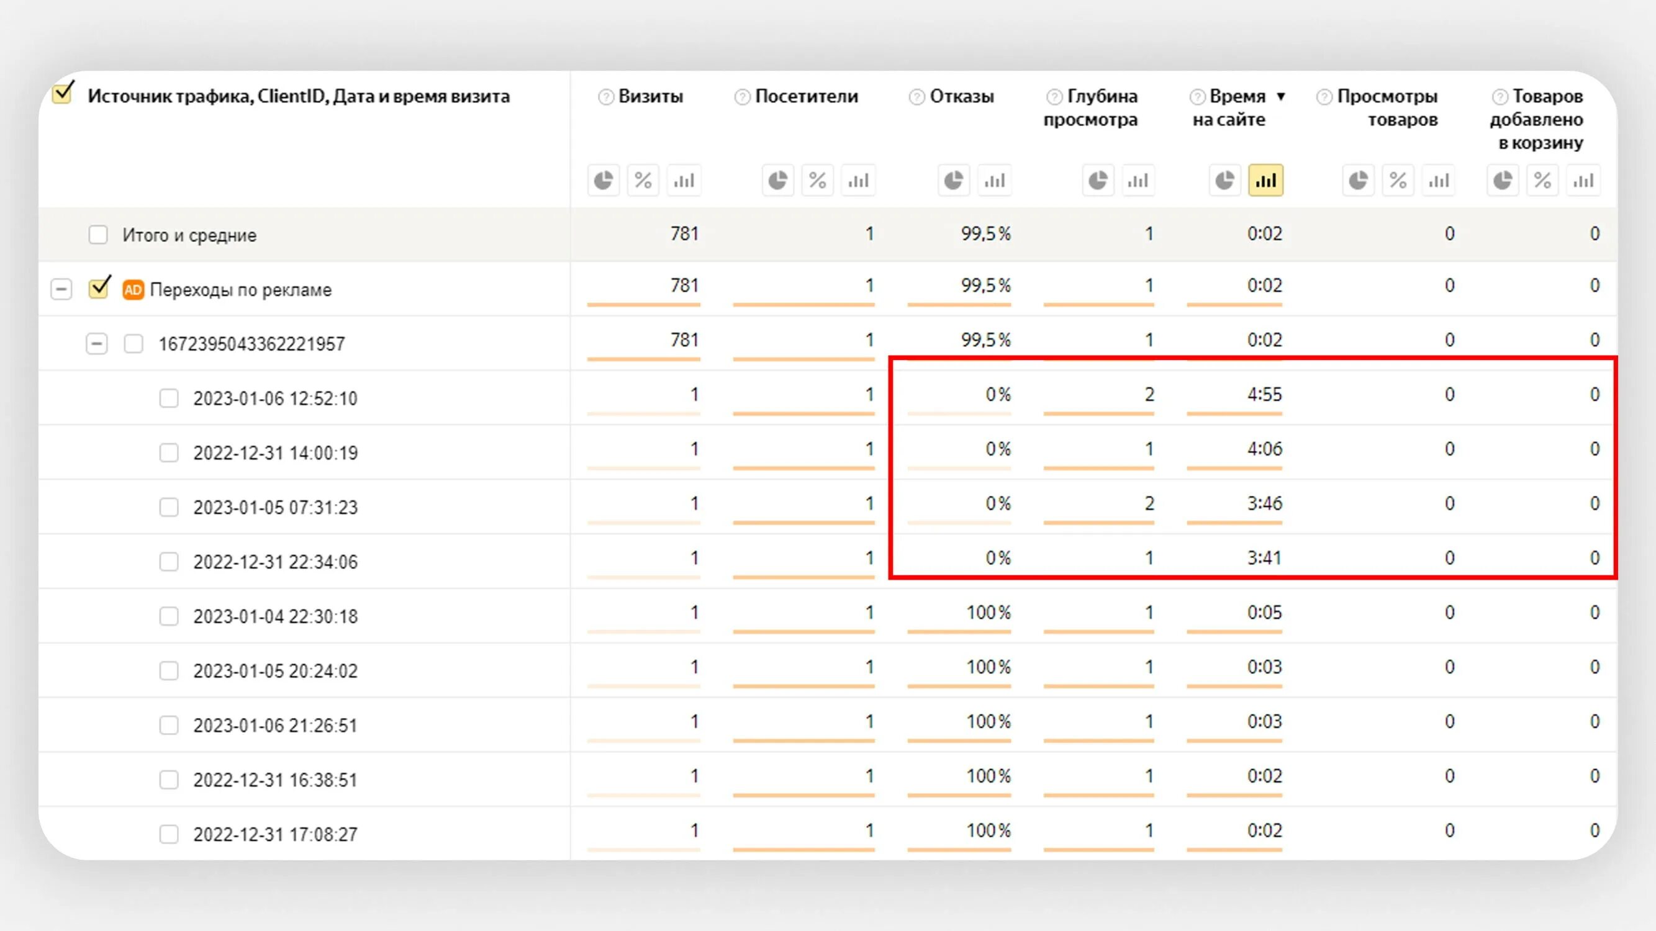Select pie chart icon under Посетители
The image size is (1656, 931).
point(778,181)
